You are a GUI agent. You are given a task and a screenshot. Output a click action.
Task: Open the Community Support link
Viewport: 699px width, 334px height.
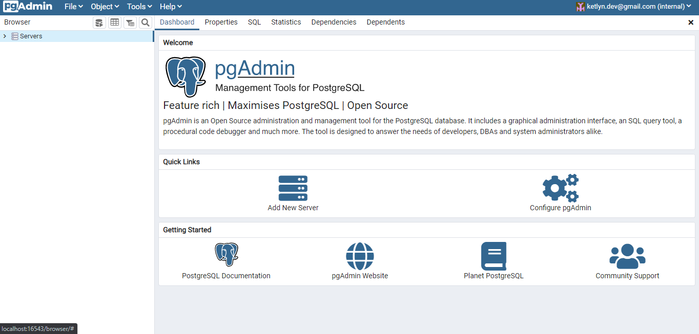coord(627,276)
